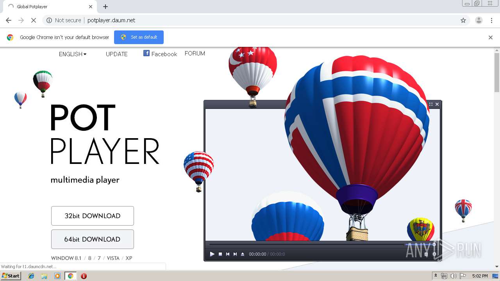Open the Windows Start menu

coord(11,276)
